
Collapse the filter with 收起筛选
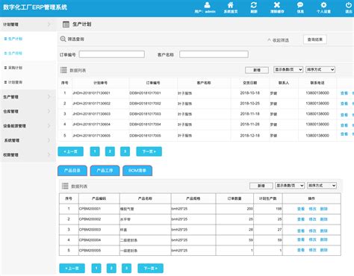(x=278, y=40)
